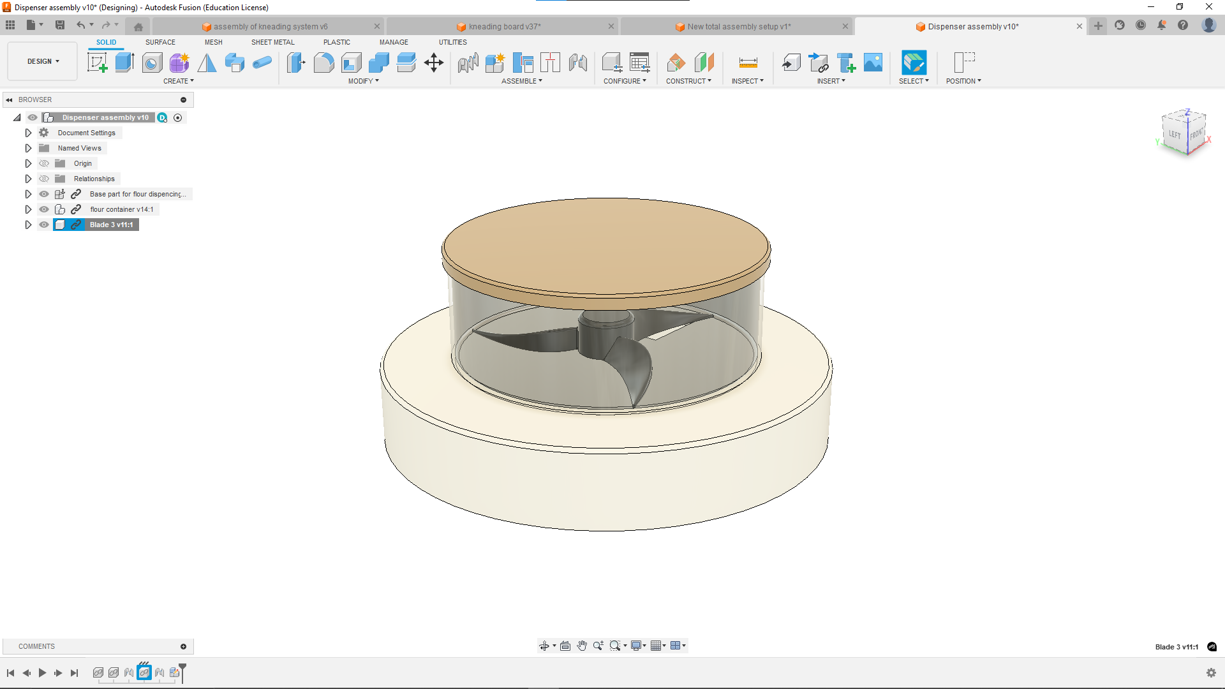
Task: Click the Move/Copy arrows icon
Action: (x=434, y=63)
